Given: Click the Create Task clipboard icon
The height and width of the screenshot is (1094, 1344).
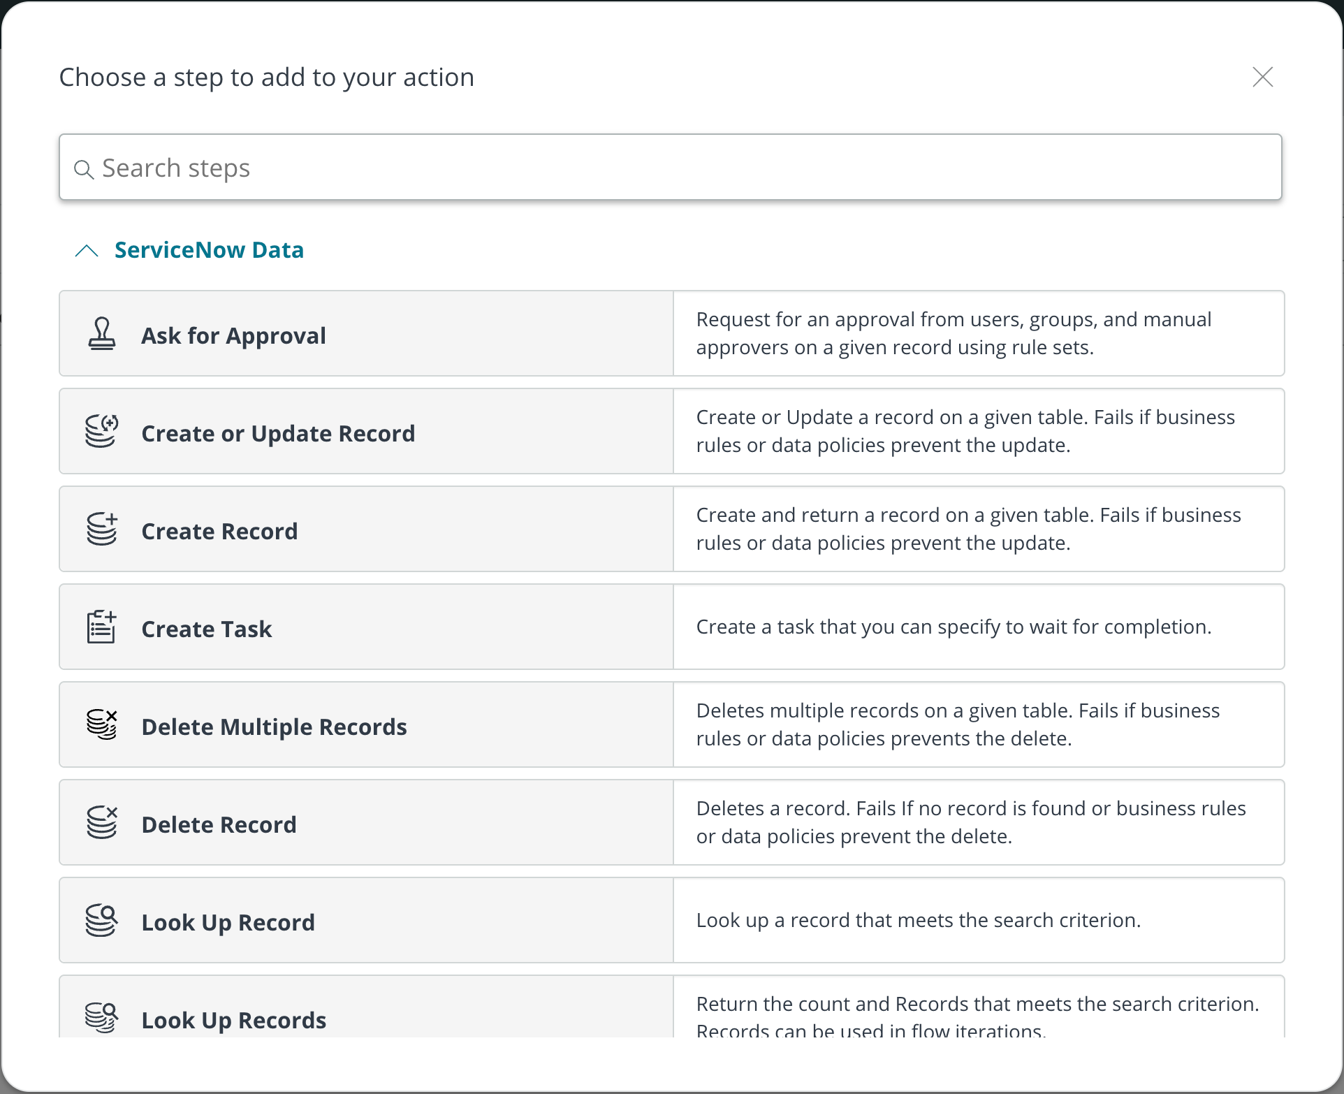Looking at the screenshot, I should click(101, 627).
